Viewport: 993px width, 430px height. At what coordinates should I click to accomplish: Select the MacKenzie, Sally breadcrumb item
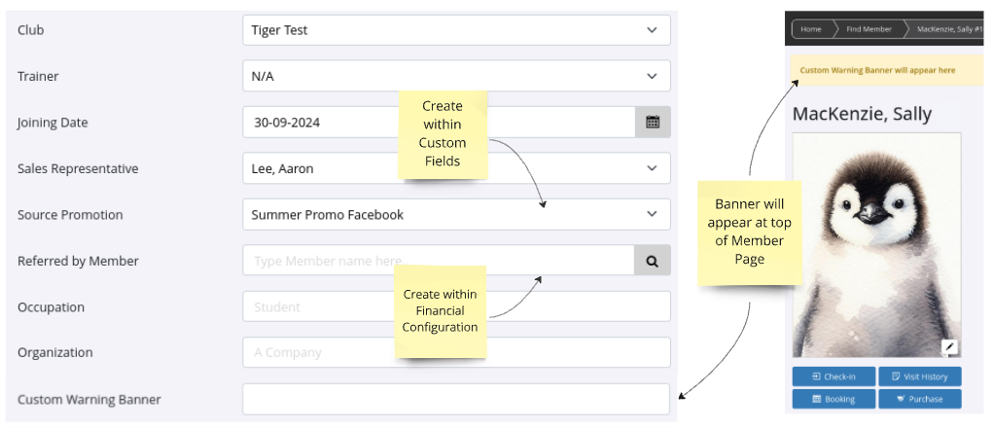click(x=946, y=29)
